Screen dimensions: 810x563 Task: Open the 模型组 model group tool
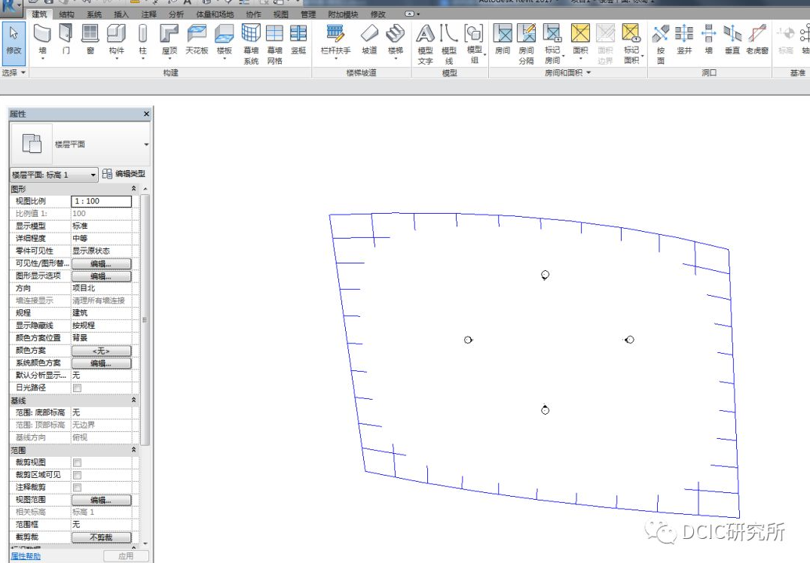point(474,44)
